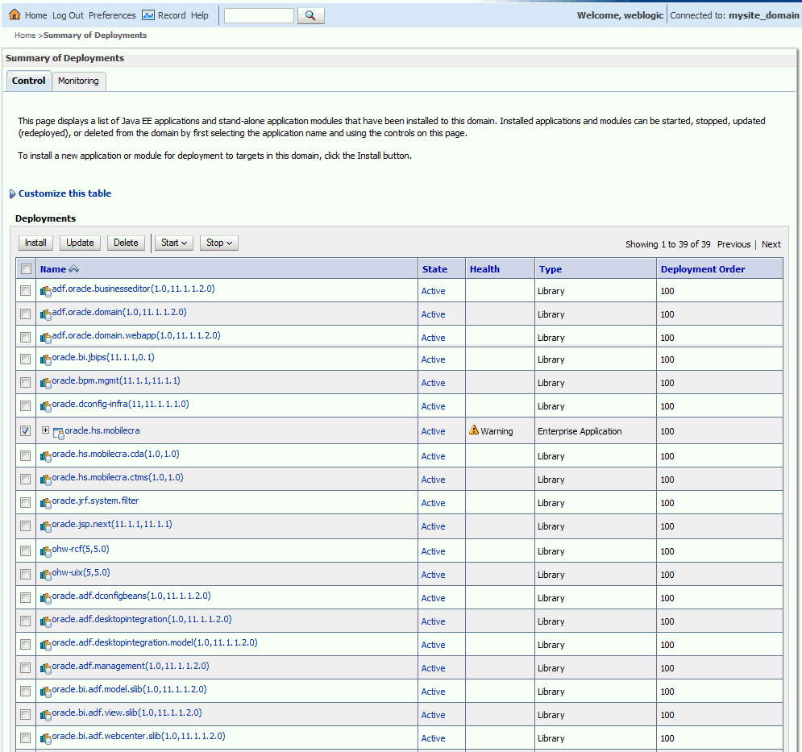Open Preferences from the top toolbar
Viewport: 802px width, 752px height.
(112, 15)
